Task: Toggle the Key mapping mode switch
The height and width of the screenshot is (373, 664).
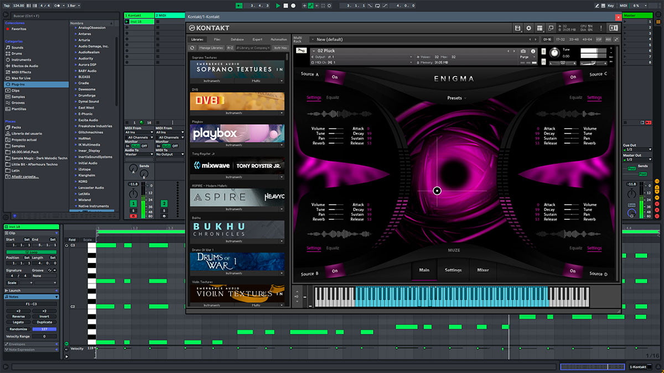Action: click(x=611, y=6)
